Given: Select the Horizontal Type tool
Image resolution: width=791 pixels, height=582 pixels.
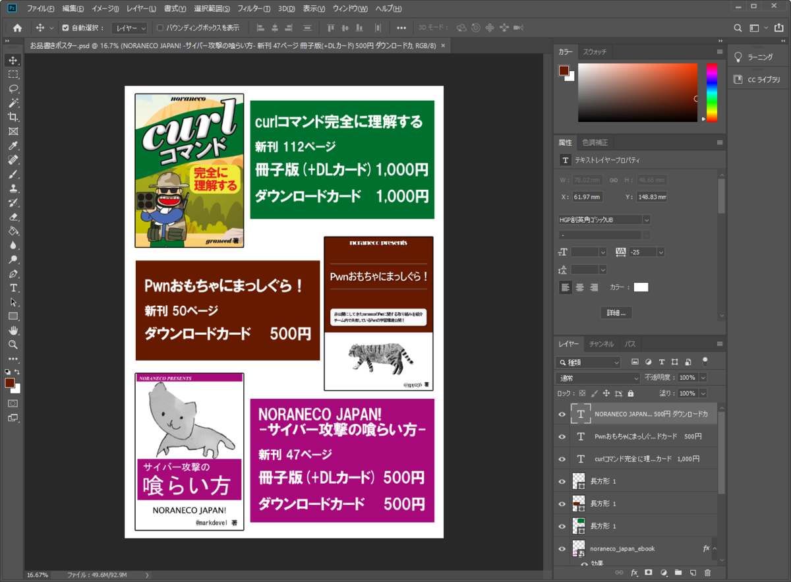Looking at the screenshot, I should click(x=13, y=288).
